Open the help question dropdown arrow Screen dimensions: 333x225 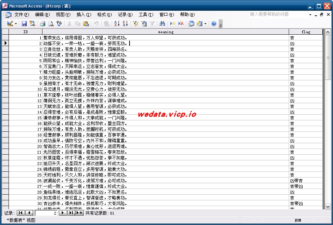tap(310, 15)
